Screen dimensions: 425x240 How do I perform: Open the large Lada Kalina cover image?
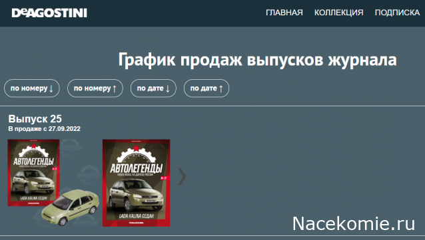136,183
